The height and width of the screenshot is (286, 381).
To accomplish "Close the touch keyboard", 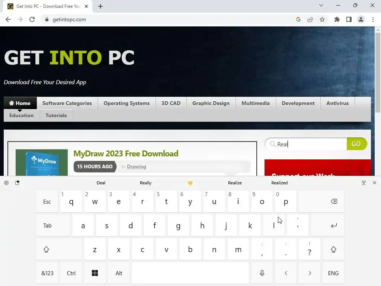I will coord(374,183).
